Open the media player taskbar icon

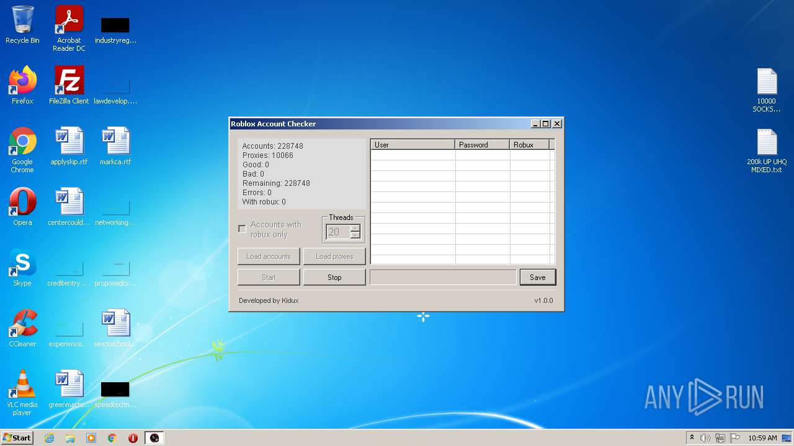91,438
